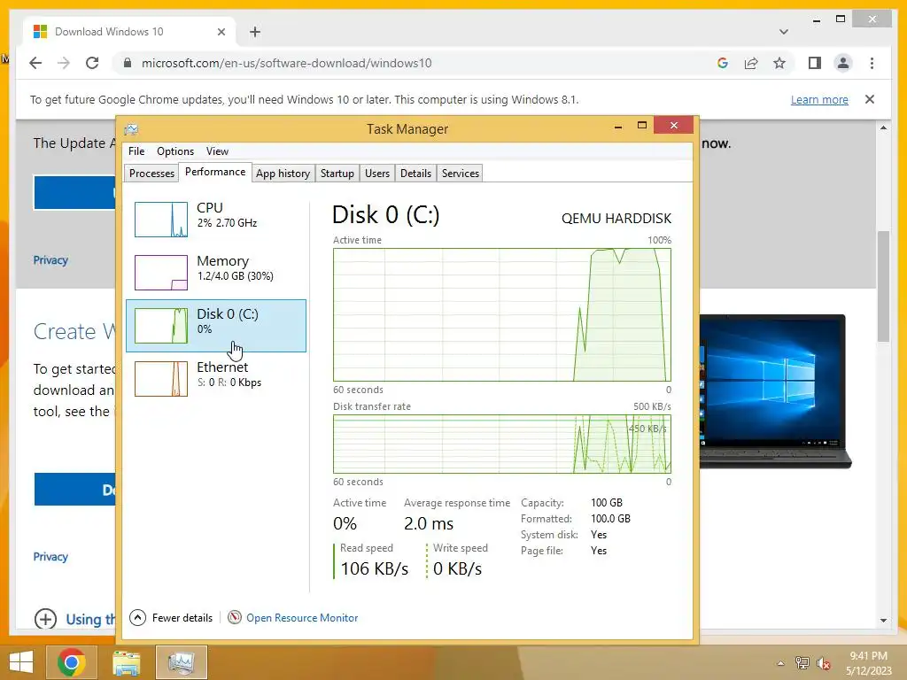Select the CPU performance graph item
The image size is (907, 680).
216,220
